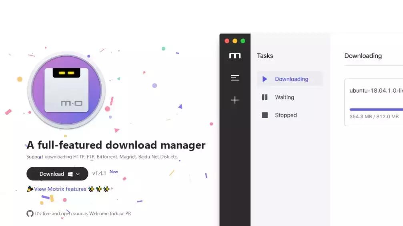Open the task list hamburger icon
The width and height of the screenshot is (403, 226).
(x=235, y=78)
